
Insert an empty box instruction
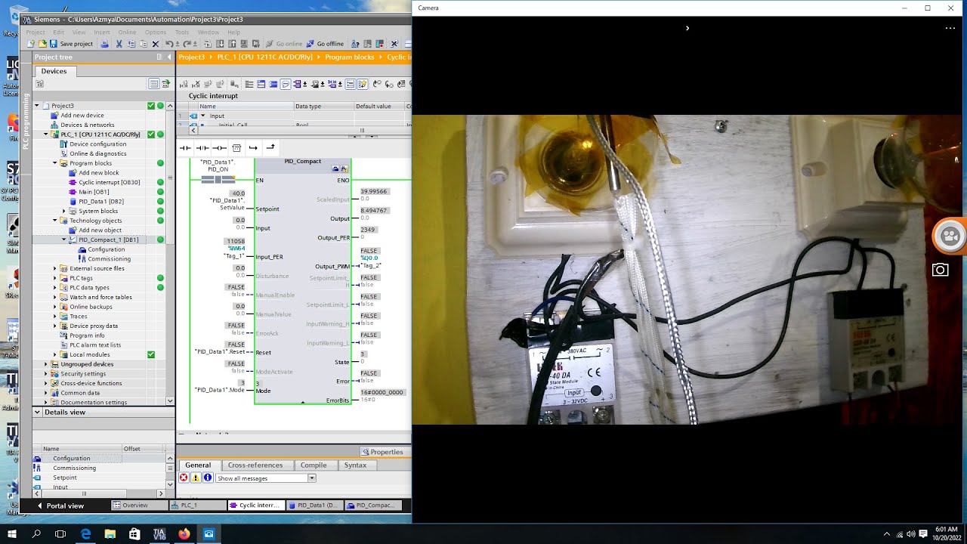(x=236, y=147)
